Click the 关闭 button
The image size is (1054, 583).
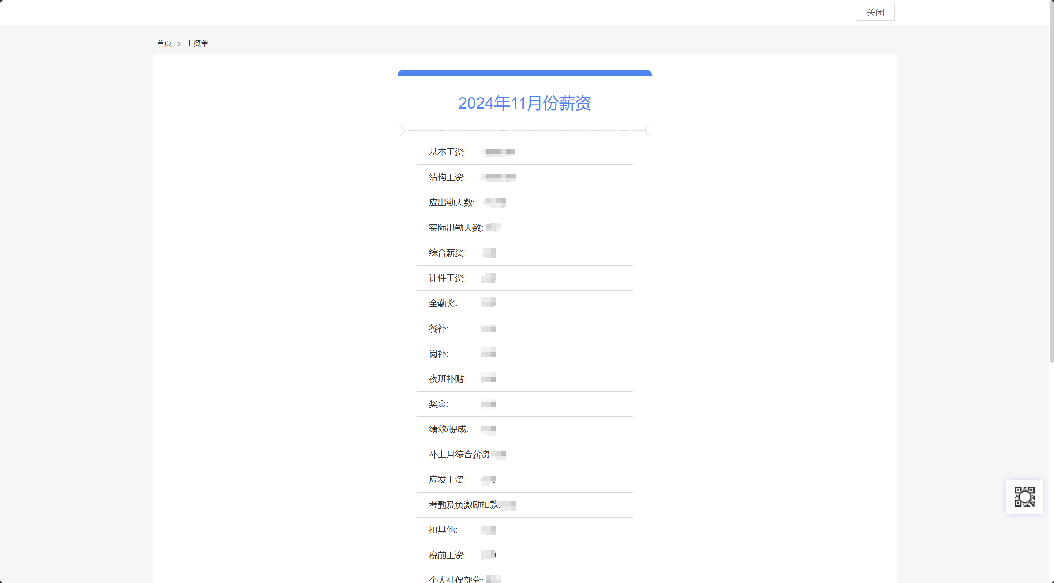(875, 12)
